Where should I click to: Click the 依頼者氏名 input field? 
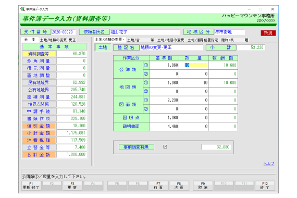(145, 32)
